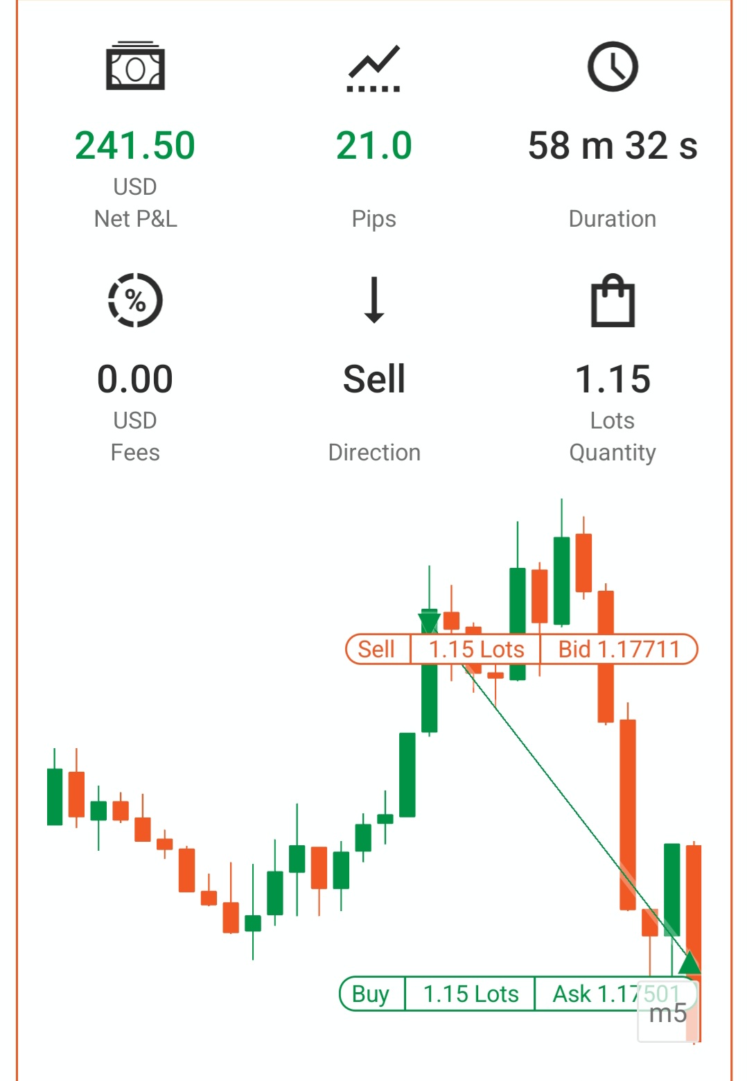Click the banknote Net P&L icon
The width and height of the screenshot is (747, 1081).
pos(135,67)
